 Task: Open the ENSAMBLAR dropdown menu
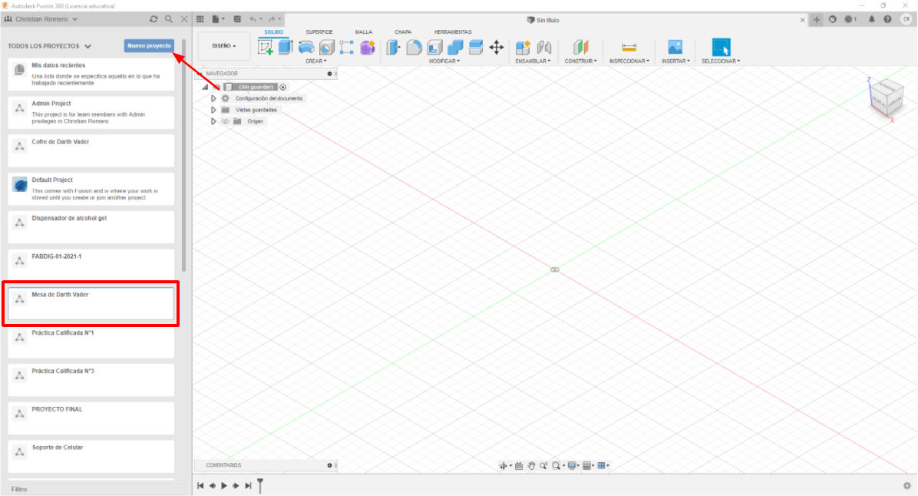click(x=533, y=61)
